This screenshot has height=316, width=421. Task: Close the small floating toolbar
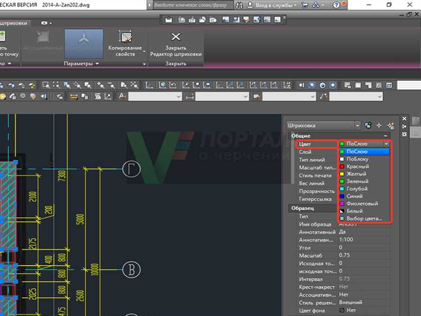[285, 17]
